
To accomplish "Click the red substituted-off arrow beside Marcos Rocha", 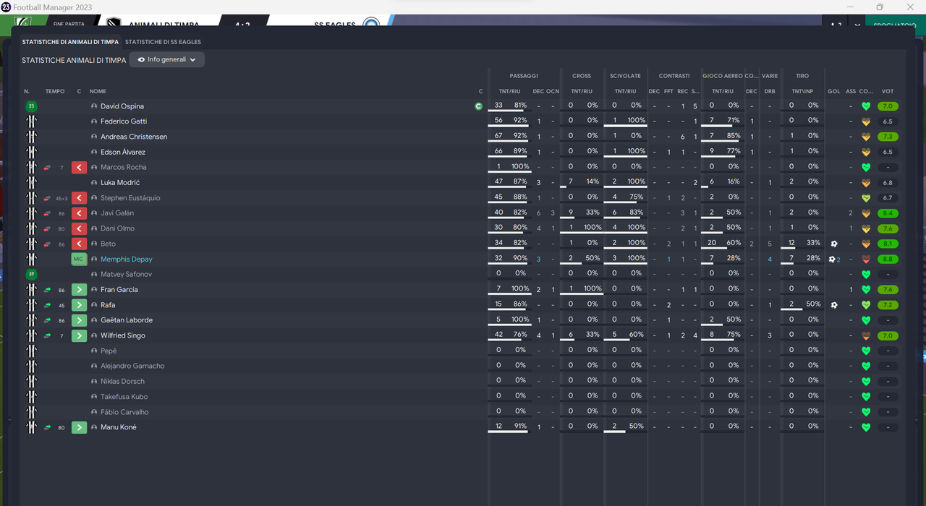I will (79, 168).
